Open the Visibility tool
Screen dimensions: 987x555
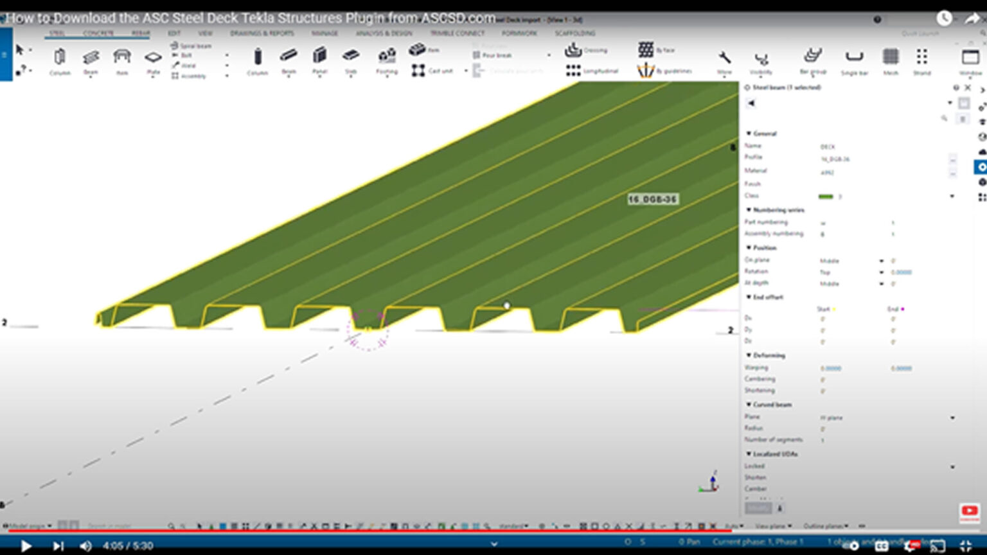pos(761,63)
